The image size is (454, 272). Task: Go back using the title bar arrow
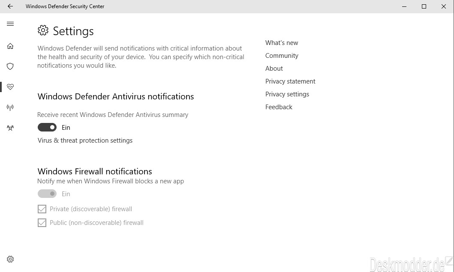pos(10,6)
